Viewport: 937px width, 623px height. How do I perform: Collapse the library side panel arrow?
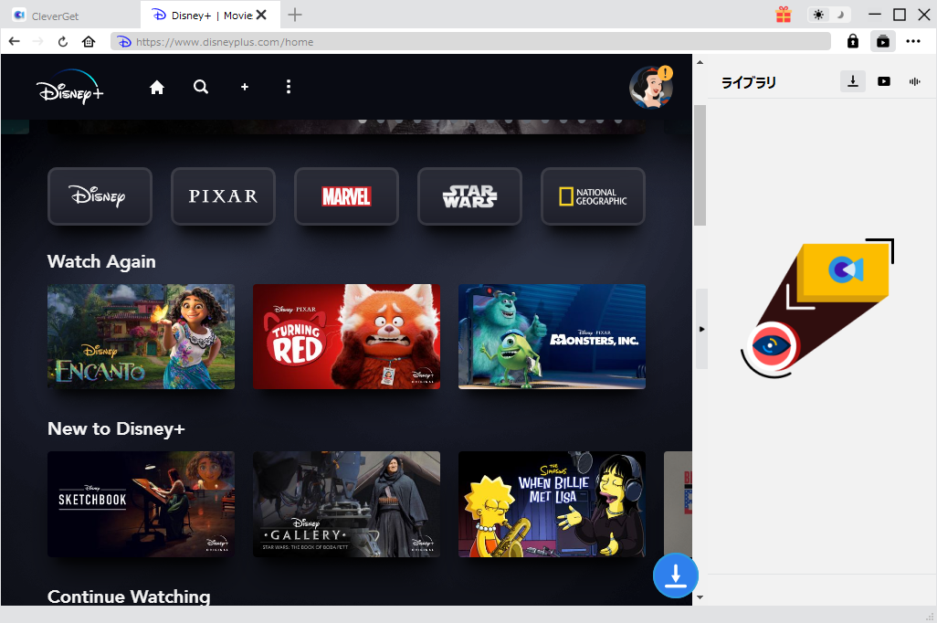point(701,329)
